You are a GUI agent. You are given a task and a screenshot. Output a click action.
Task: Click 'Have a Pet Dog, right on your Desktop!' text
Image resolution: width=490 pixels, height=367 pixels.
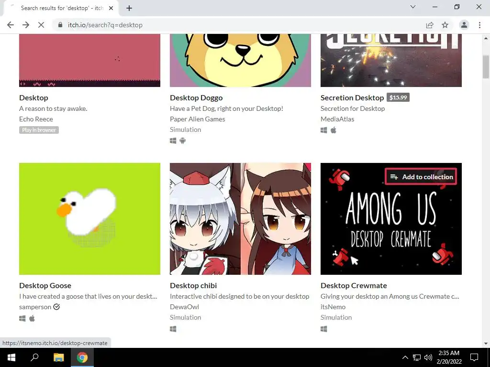click(x=226, y=108)
